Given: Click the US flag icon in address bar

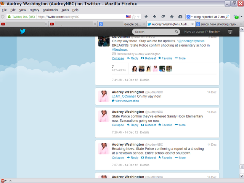Looking at the screenshot, I should pyautogui.click(x=128, y=17).
